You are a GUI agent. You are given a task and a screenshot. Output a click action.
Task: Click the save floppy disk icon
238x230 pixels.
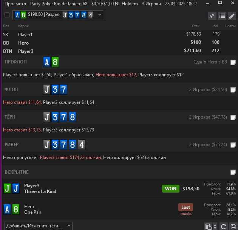(233, 227)
